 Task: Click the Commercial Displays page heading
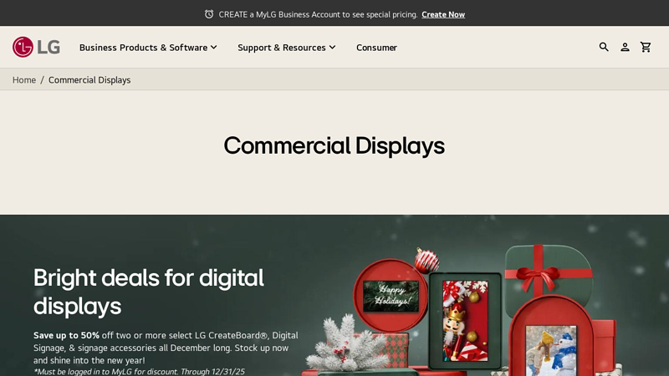pos(334,145)
